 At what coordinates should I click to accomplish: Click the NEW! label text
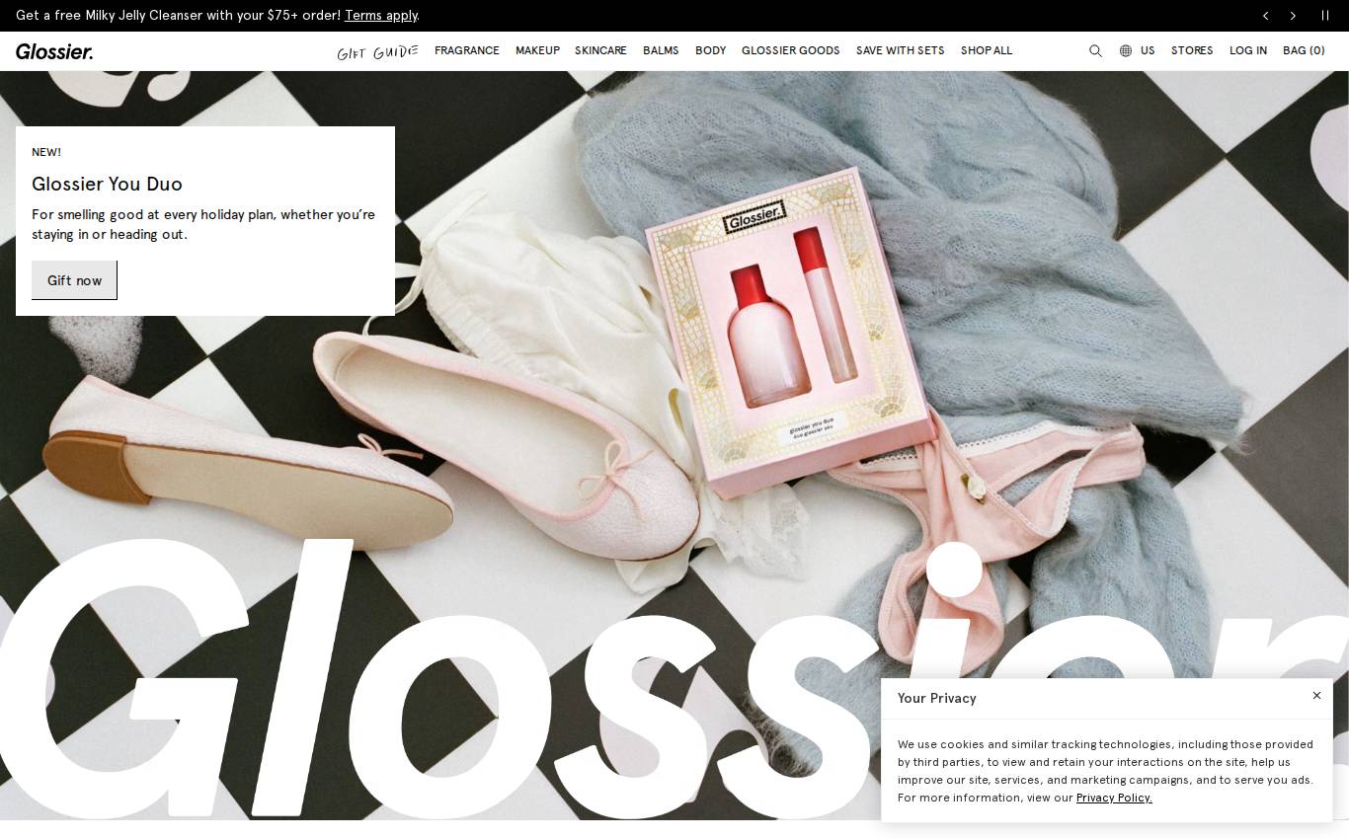pos(46,152)
